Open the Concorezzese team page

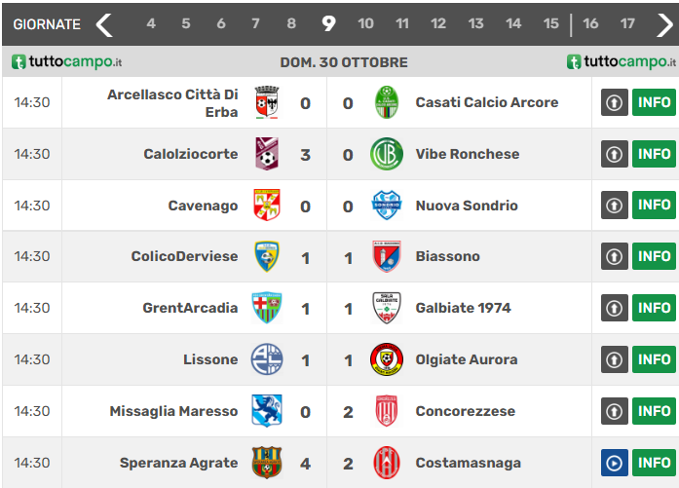tap(465, 411)
